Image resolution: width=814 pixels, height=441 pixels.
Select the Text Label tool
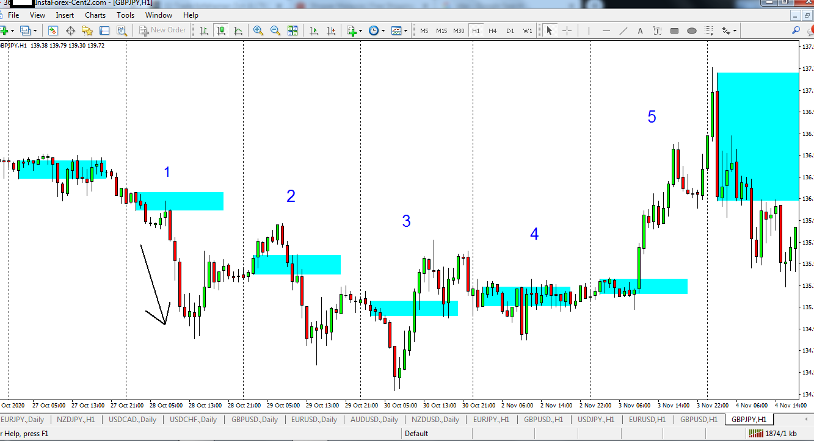pos(657,30)
